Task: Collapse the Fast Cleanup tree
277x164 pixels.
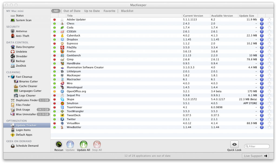Action: tap(9, 77)
